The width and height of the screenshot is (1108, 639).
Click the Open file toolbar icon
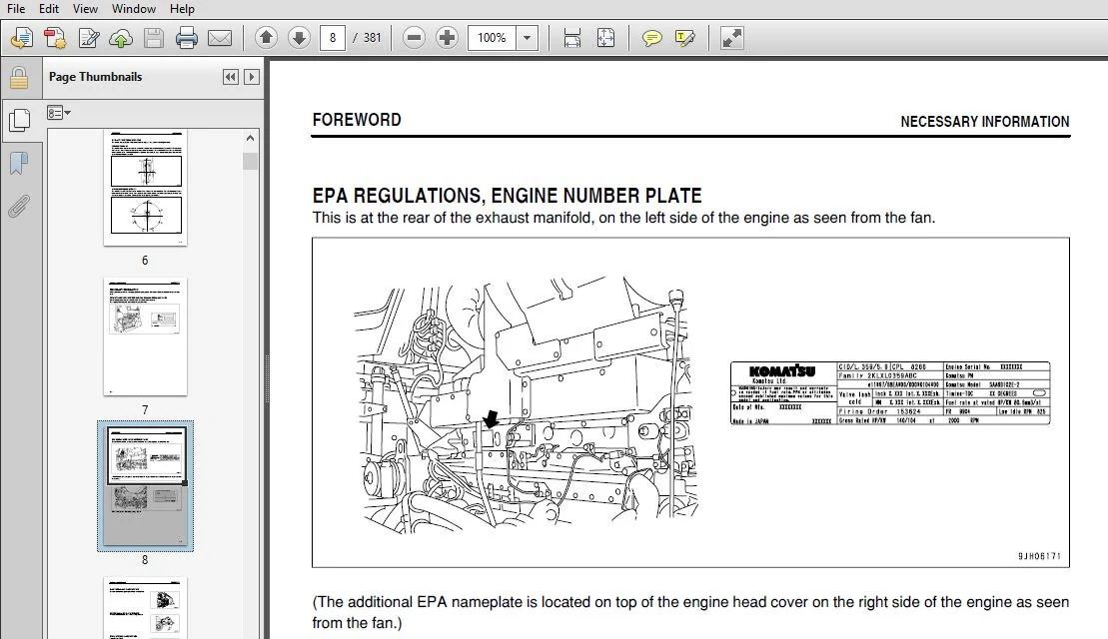tap(22, 37)
